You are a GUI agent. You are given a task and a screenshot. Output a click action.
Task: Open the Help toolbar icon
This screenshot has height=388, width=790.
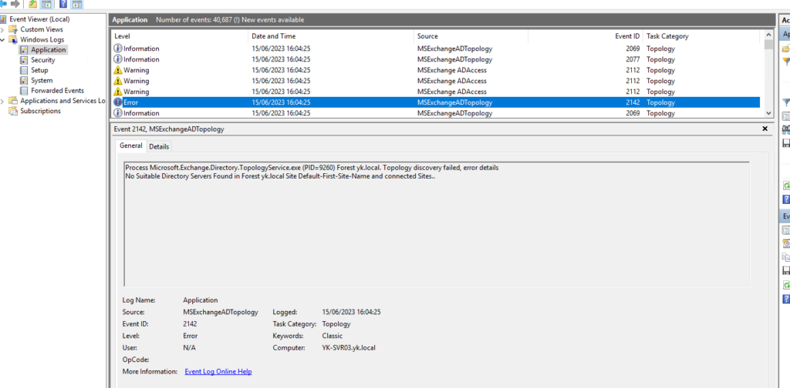[x=63, y=4]
